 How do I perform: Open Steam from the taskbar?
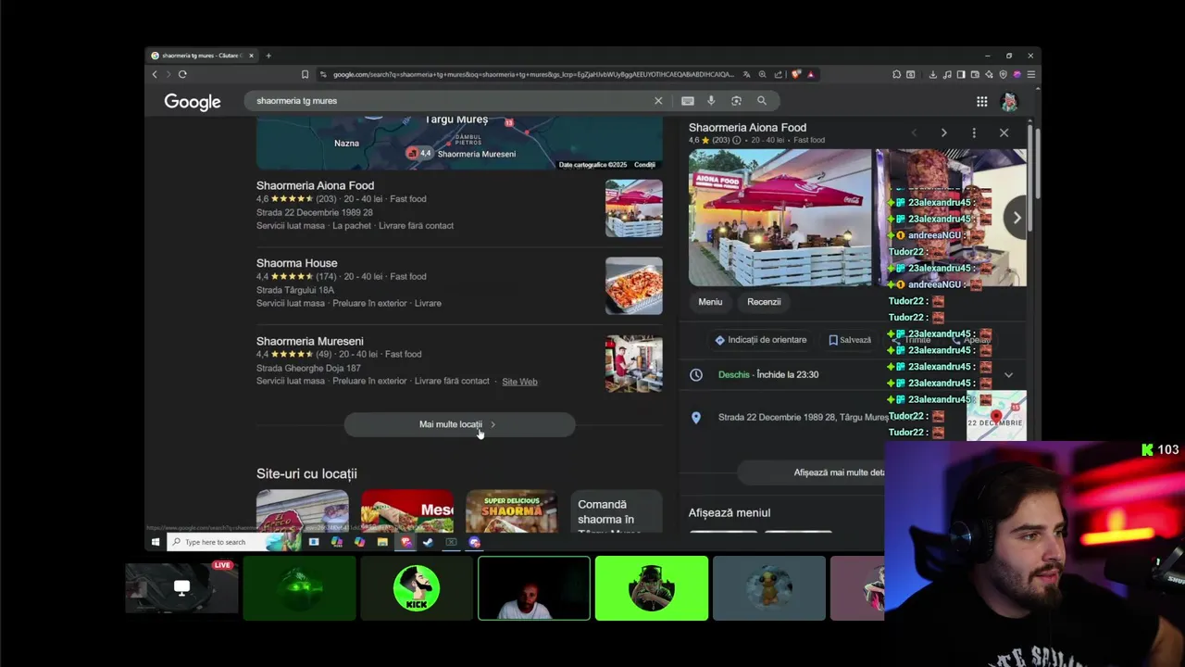[428, 542]
